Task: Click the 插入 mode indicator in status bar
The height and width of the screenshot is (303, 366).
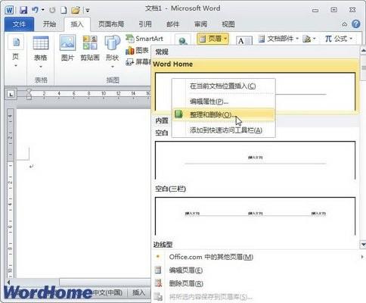Action: pos(139,293)
